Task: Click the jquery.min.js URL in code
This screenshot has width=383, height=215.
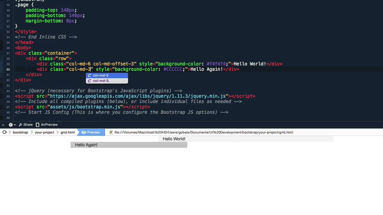Action: pos(138,96)
